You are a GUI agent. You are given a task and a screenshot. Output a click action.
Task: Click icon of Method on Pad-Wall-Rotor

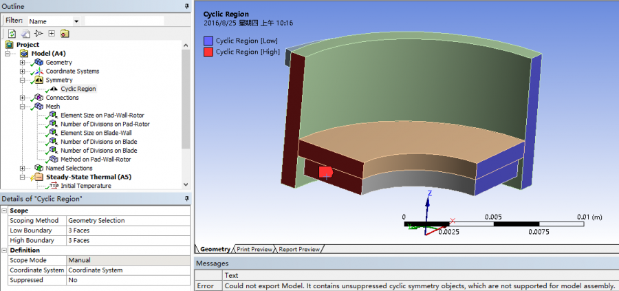coord(54,160)
